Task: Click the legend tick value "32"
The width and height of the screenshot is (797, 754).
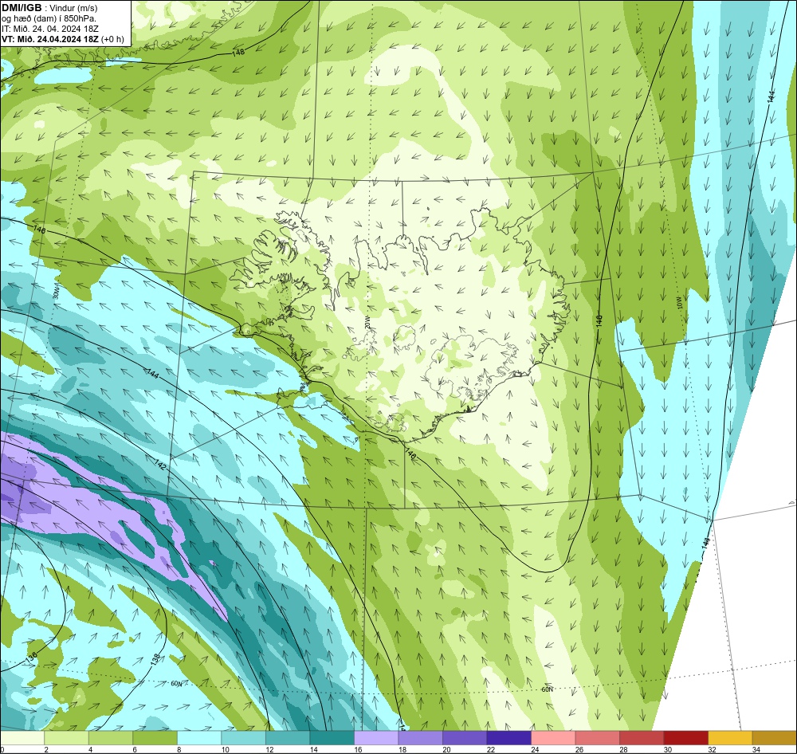Action: click(x=712, y=749)
